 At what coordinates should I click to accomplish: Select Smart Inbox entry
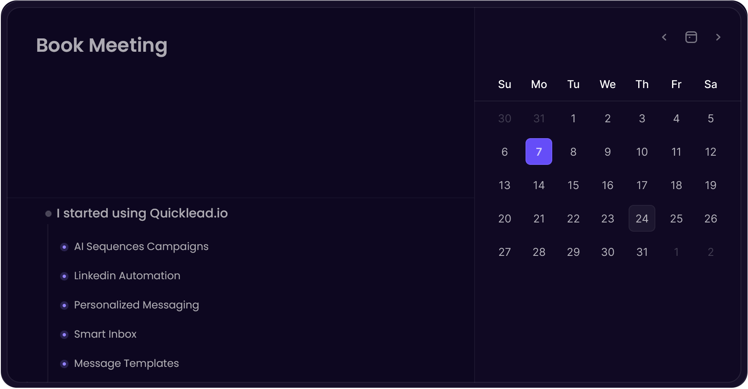pos(105,334)
